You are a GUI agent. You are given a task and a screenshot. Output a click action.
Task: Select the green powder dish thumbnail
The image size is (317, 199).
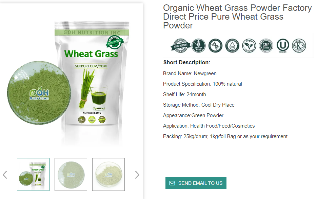71,174
